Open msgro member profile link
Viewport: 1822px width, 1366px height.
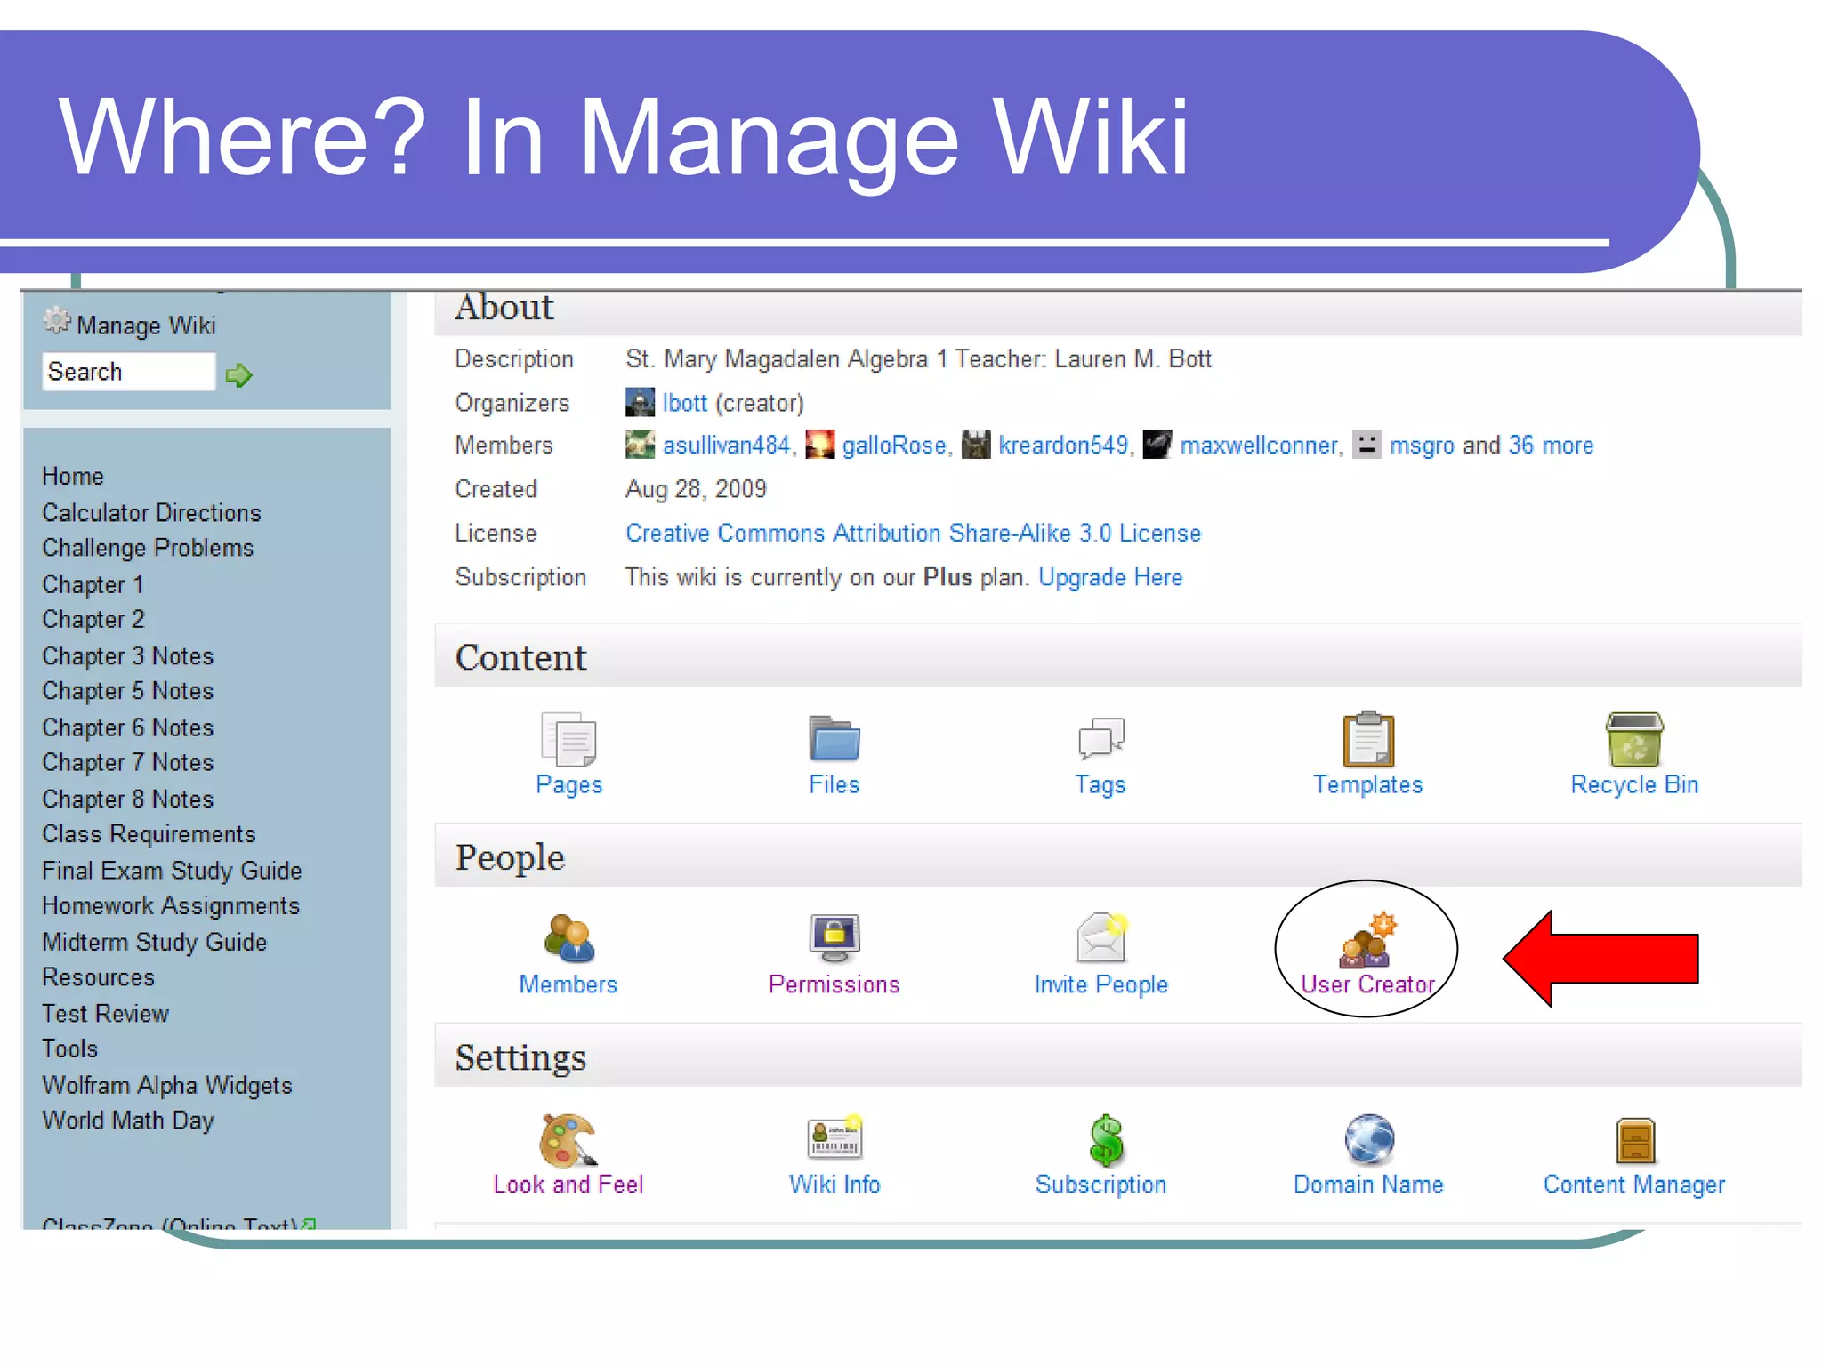pos(1422,446)
